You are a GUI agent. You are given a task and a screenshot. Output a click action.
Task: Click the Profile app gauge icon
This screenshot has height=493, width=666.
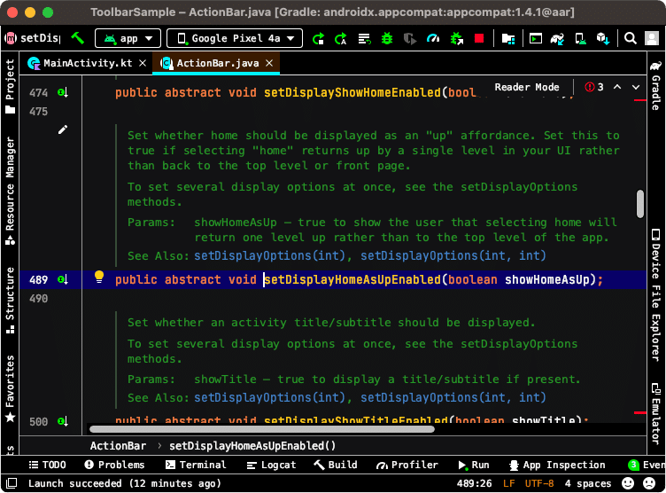[433, 39]
